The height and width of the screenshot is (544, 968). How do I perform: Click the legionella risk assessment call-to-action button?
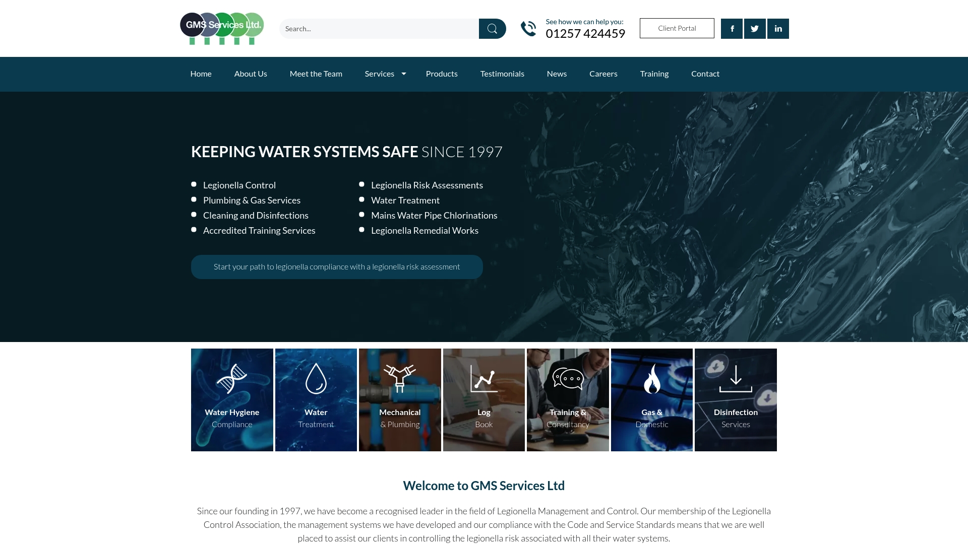coord(337,267)
